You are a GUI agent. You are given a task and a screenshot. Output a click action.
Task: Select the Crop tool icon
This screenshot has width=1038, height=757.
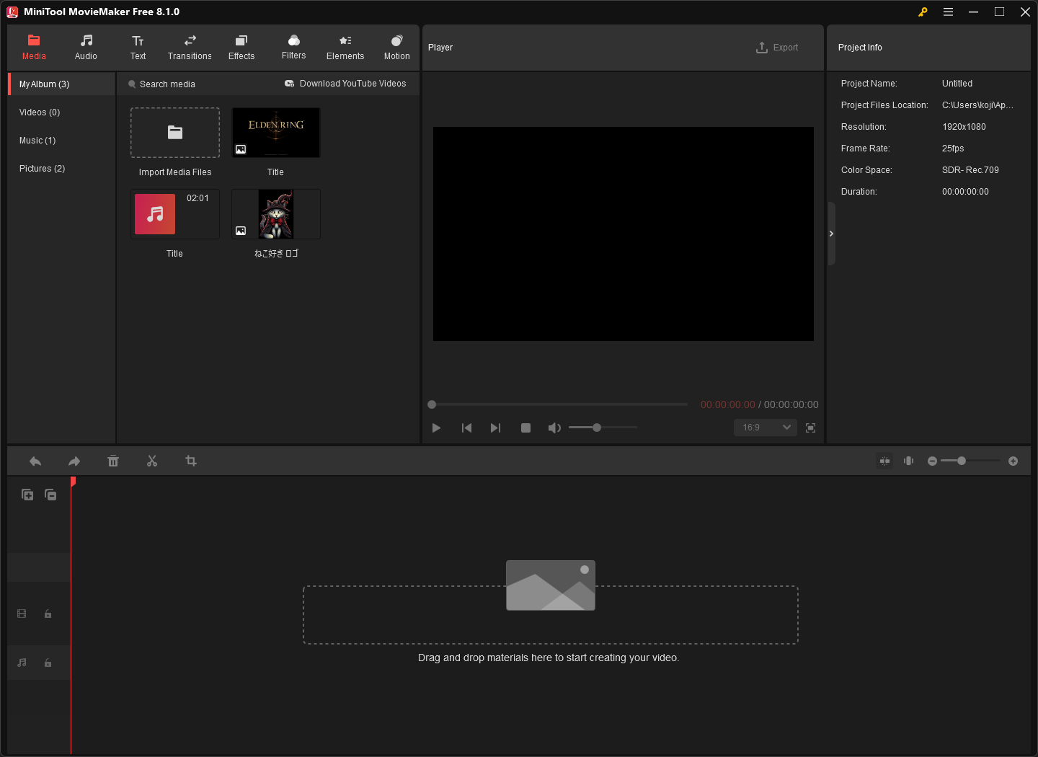[191, 461]
